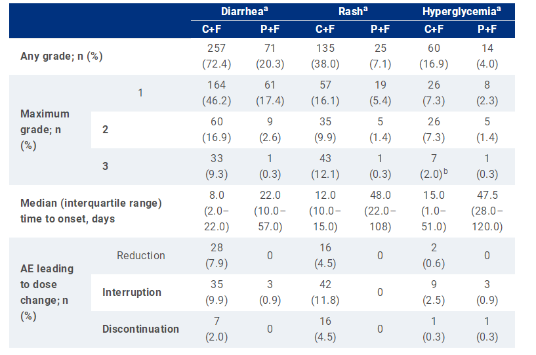Select the Reduction row label

pyautogui.click(x=140, y=255)
